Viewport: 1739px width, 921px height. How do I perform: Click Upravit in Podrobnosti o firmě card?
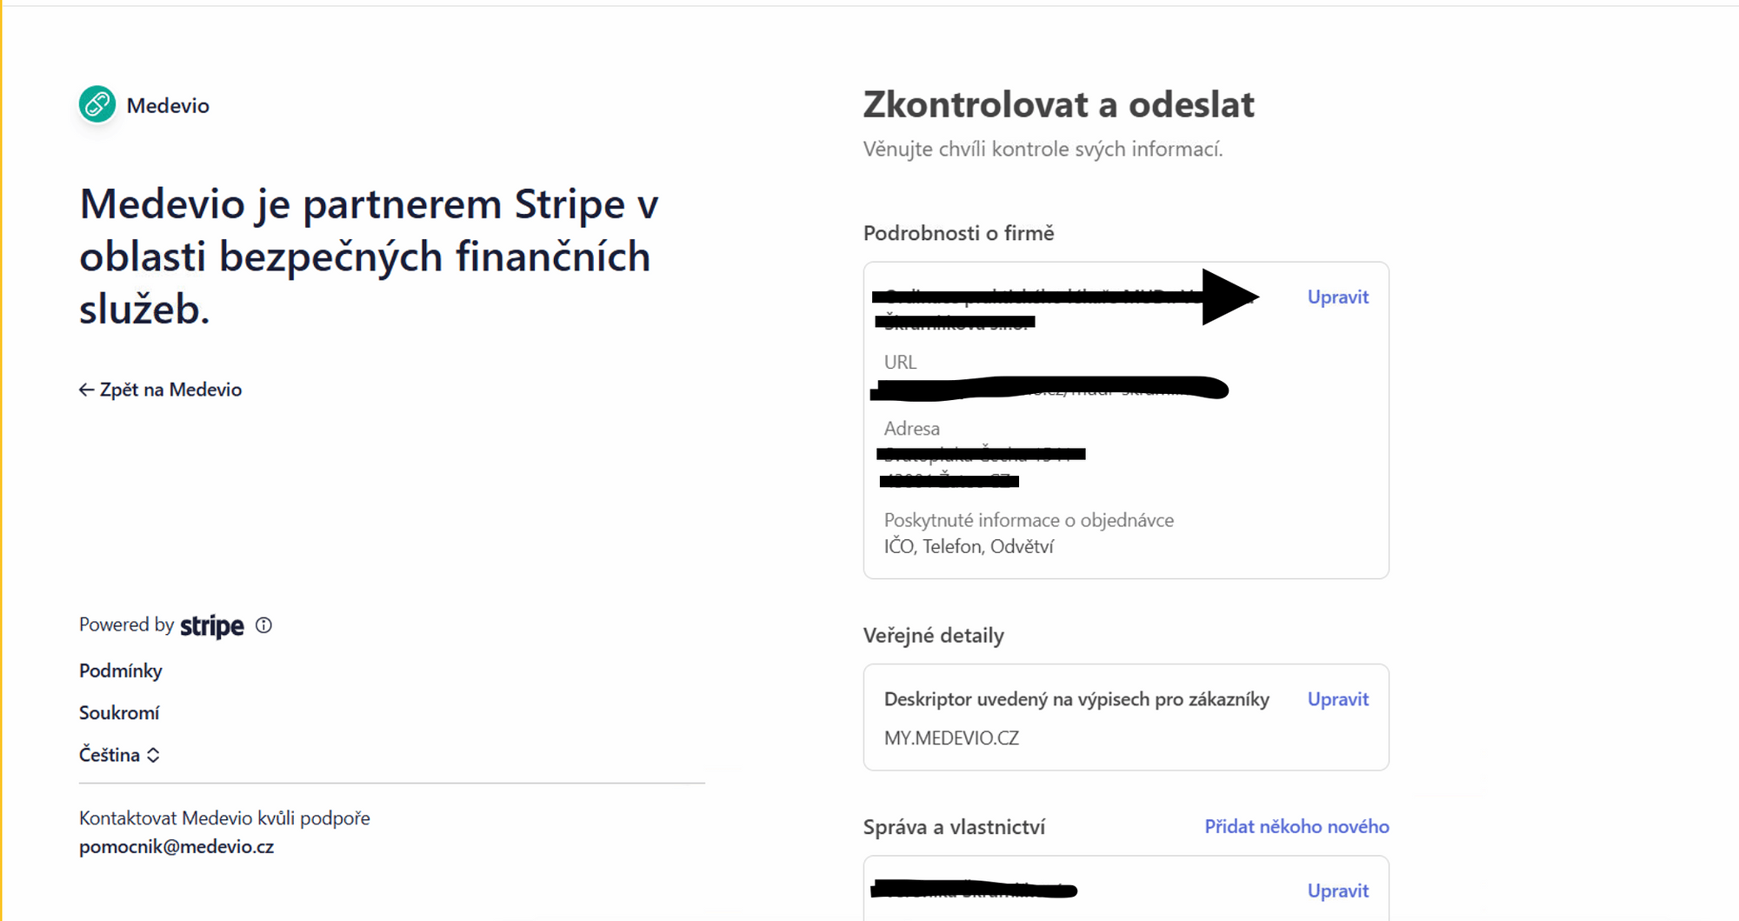click(x=1337, y=297)
